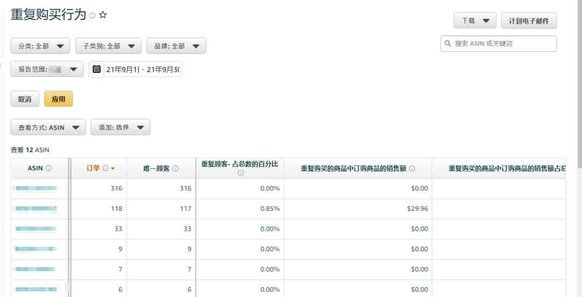Click the star favorite icon beside title
This screenshot has height=297, width=582.
point(103,15)
